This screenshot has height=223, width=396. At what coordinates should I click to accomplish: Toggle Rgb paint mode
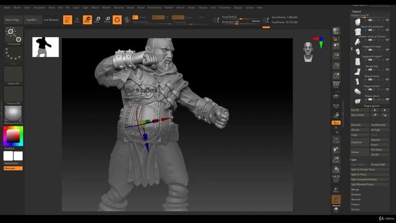click(x=158, y=17)
